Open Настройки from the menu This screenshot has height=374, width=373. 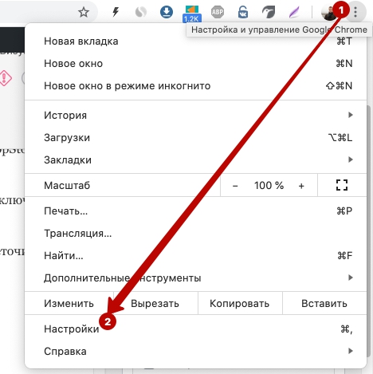click(195, 329)
